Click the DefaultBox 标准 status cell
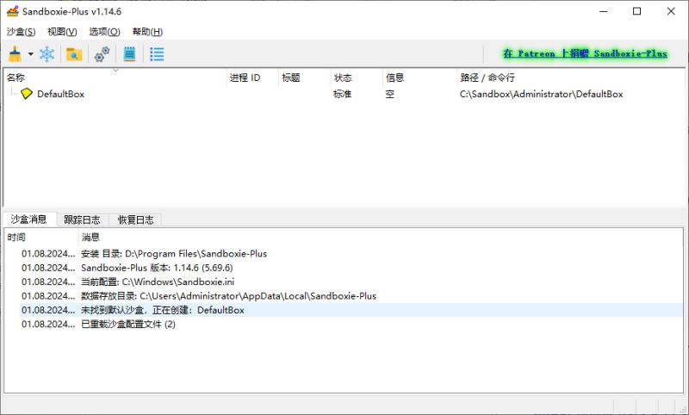The width and height of the screenshot is (689, 415). (342, 94)
